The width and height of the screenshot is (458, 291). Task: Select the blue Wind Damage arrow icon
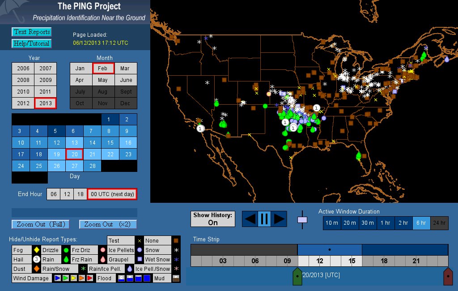pyautogui.click(x=57, y=278)
